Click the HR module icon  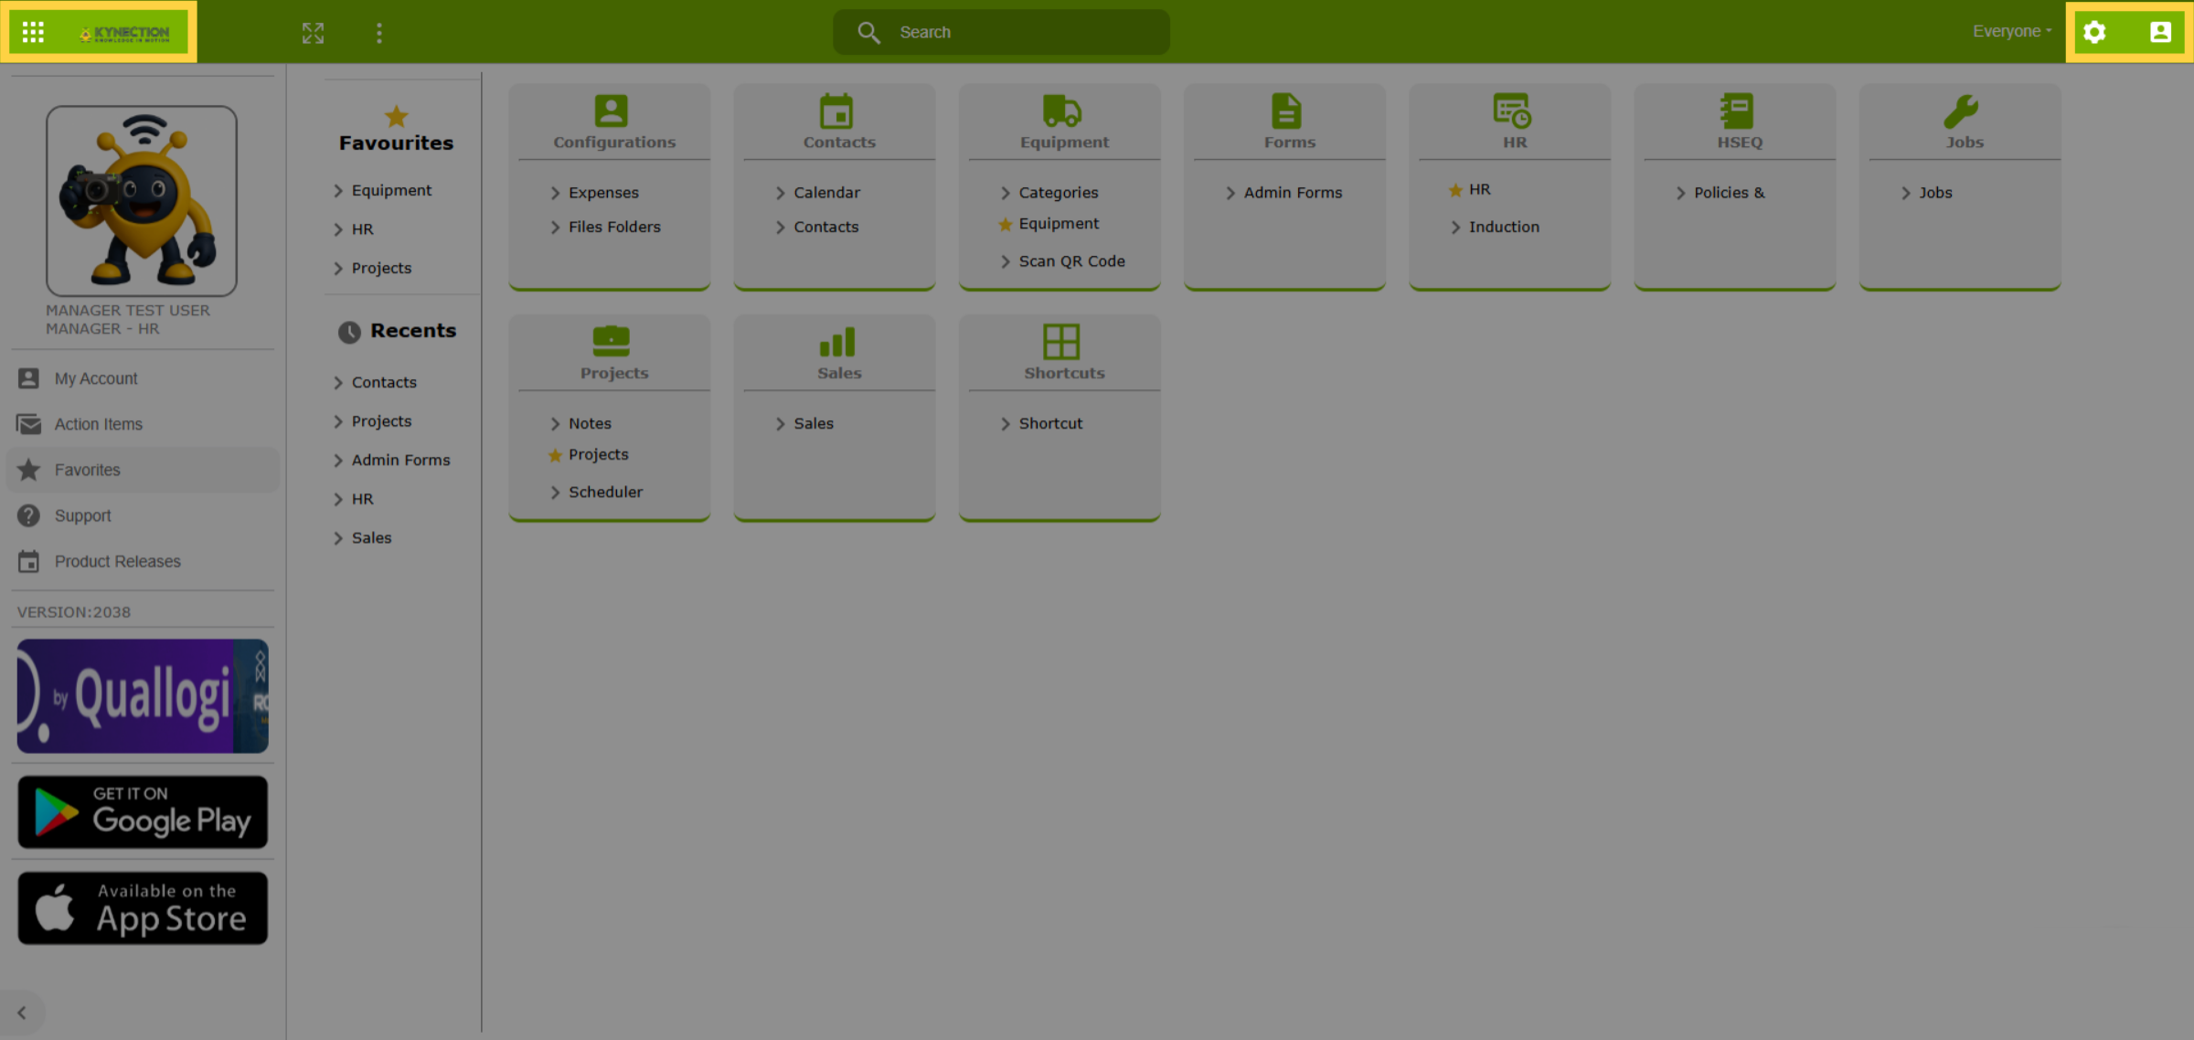(x=1512, y=111)
